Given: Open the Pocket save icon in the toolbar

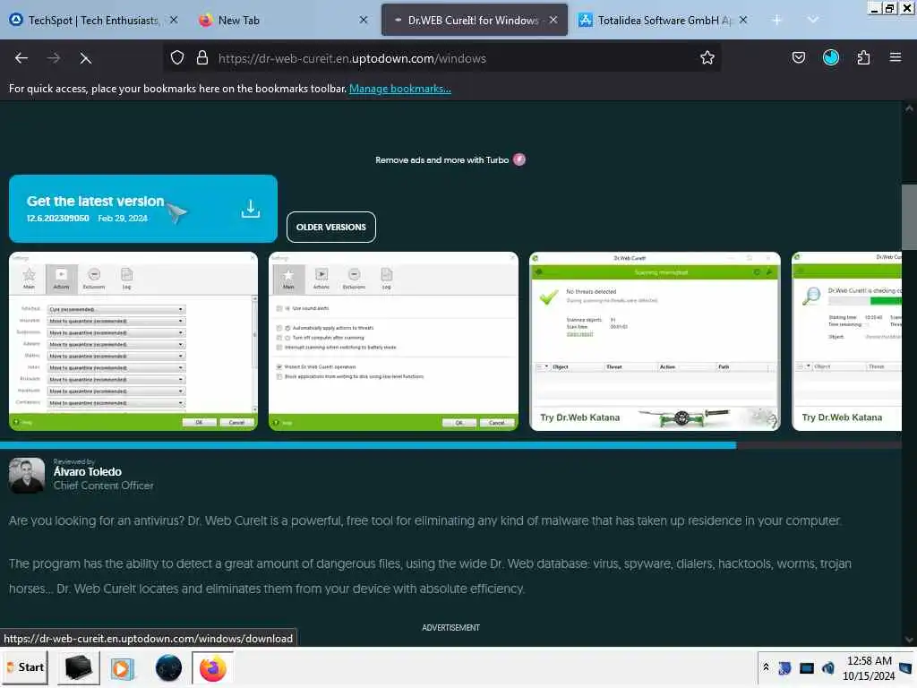Looking at the screenshot, I should [798, 57].
